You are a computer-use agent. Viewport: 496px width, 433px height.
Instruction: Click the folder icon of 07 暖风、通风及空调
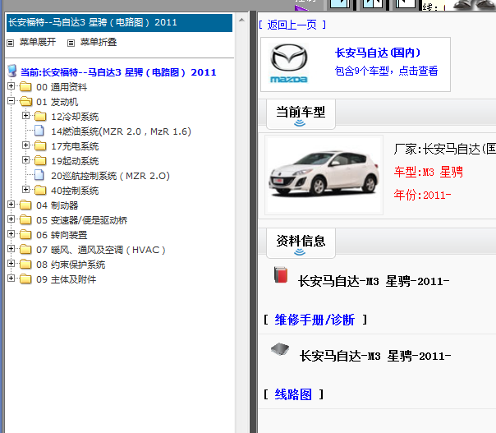point(25,250)
